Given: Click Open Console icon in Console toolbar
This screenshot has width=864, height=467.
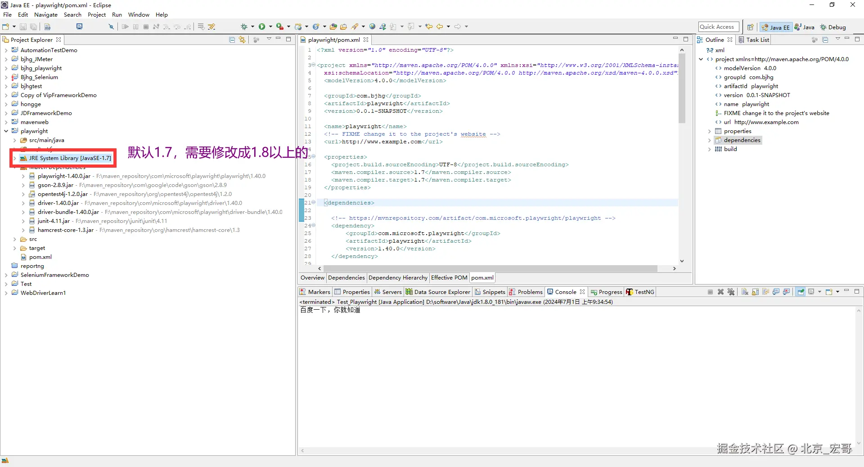Looking at the screenshot, I should tap(829, 292).
